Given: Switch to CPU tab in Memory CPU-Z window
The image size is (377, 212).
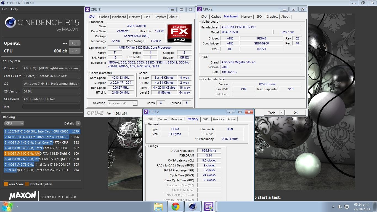Looking at the screenshot, I should (x=150, y=119).
